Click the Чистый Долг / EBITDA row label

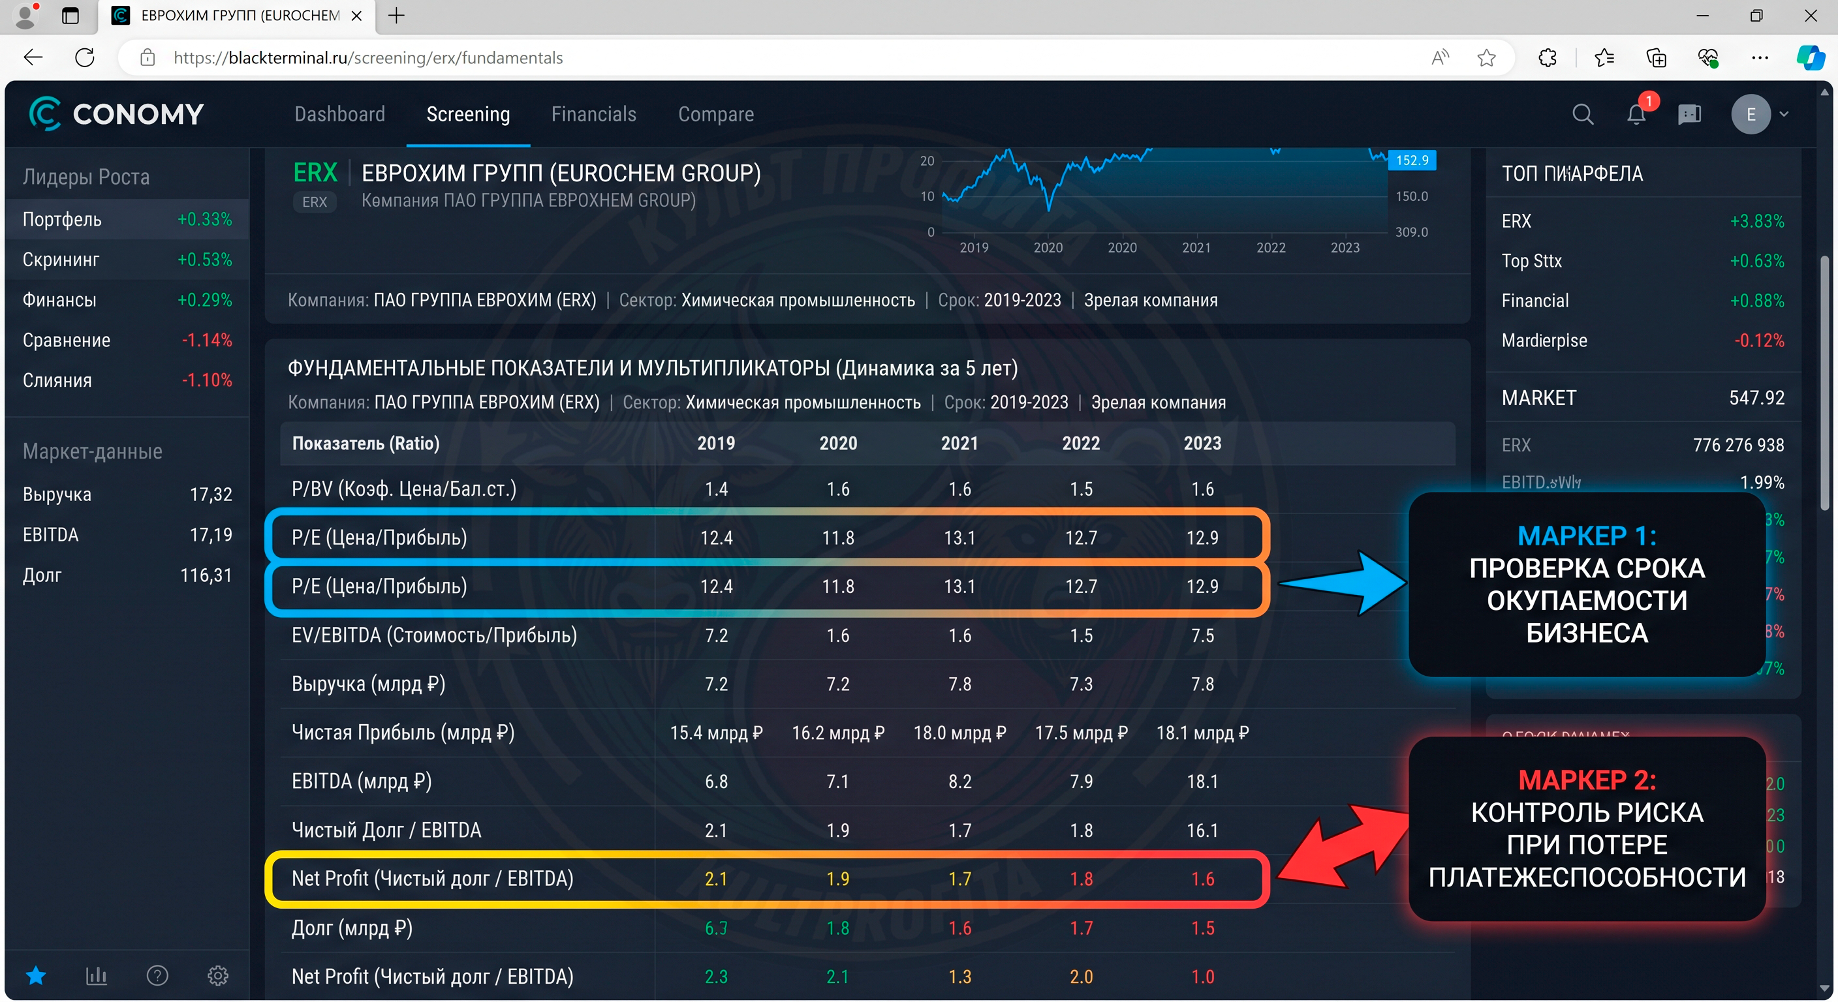386,830
